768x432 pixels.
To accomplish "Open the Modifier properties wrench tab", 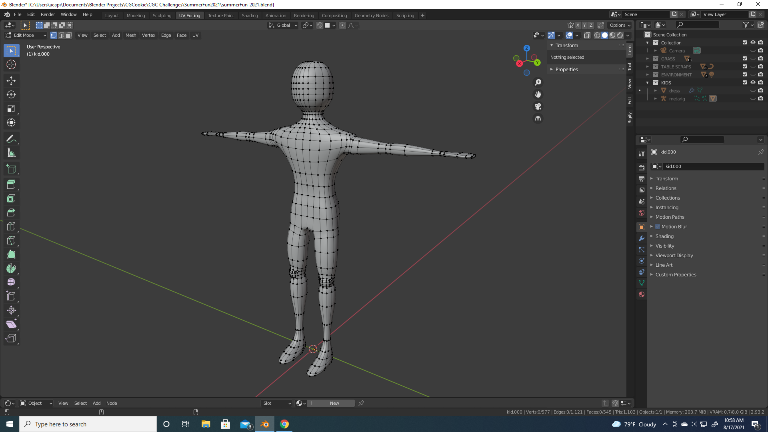I will coord(642,238).
